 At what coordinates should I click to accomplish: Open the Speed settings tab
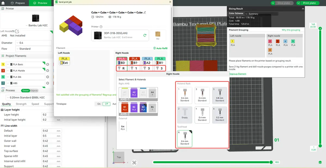(35, 104)
